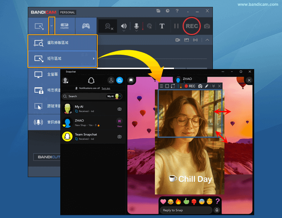Screen dimensions: 282x218
Task: Click Reply to Snap input field
Action: 186,210
